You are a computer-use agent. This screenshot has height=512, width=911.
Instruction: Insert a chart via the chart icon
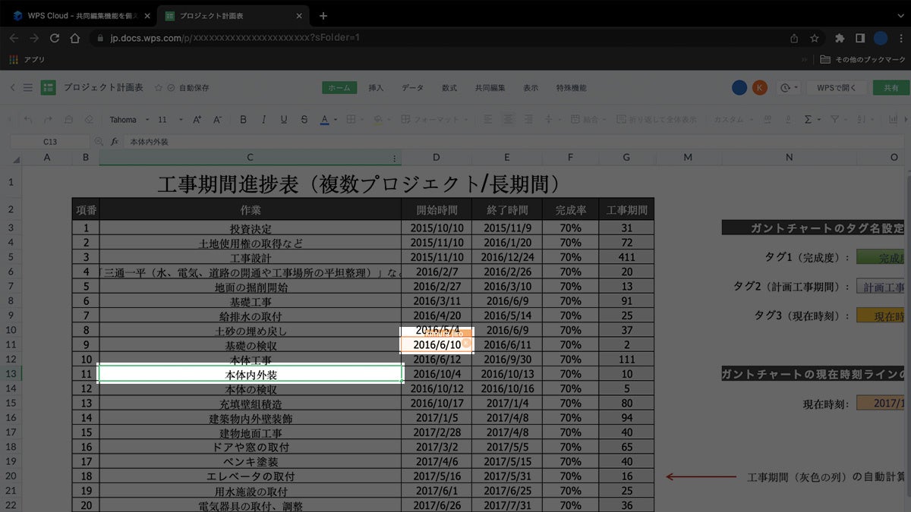click(x=894, y=119)
